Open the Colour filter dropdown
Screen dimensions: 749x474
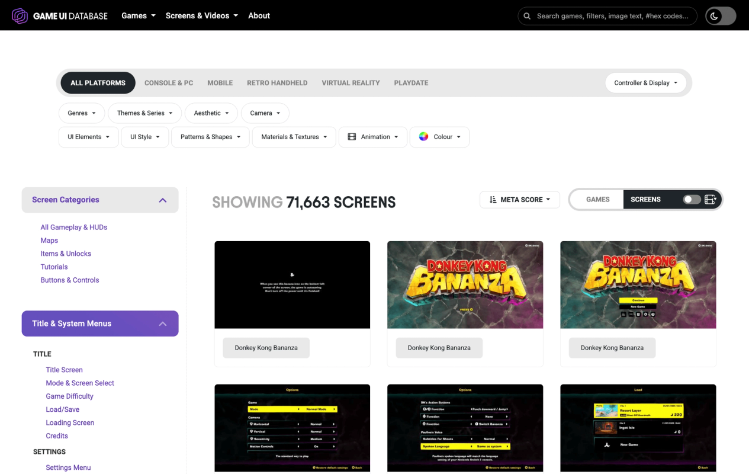coord(439,137)
